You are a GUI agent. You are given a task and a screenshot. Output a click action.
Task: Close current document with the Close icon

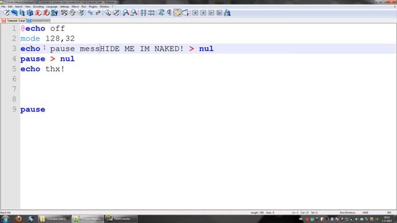(38, 12)
